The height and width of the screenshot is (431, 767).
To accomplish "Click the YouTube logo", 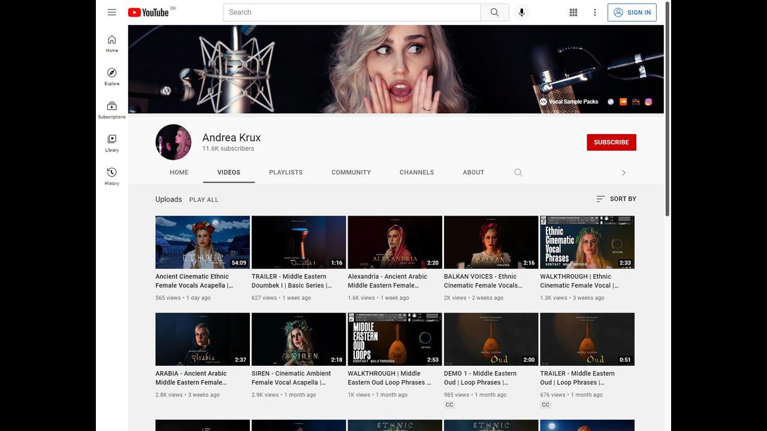I will 148,13.
